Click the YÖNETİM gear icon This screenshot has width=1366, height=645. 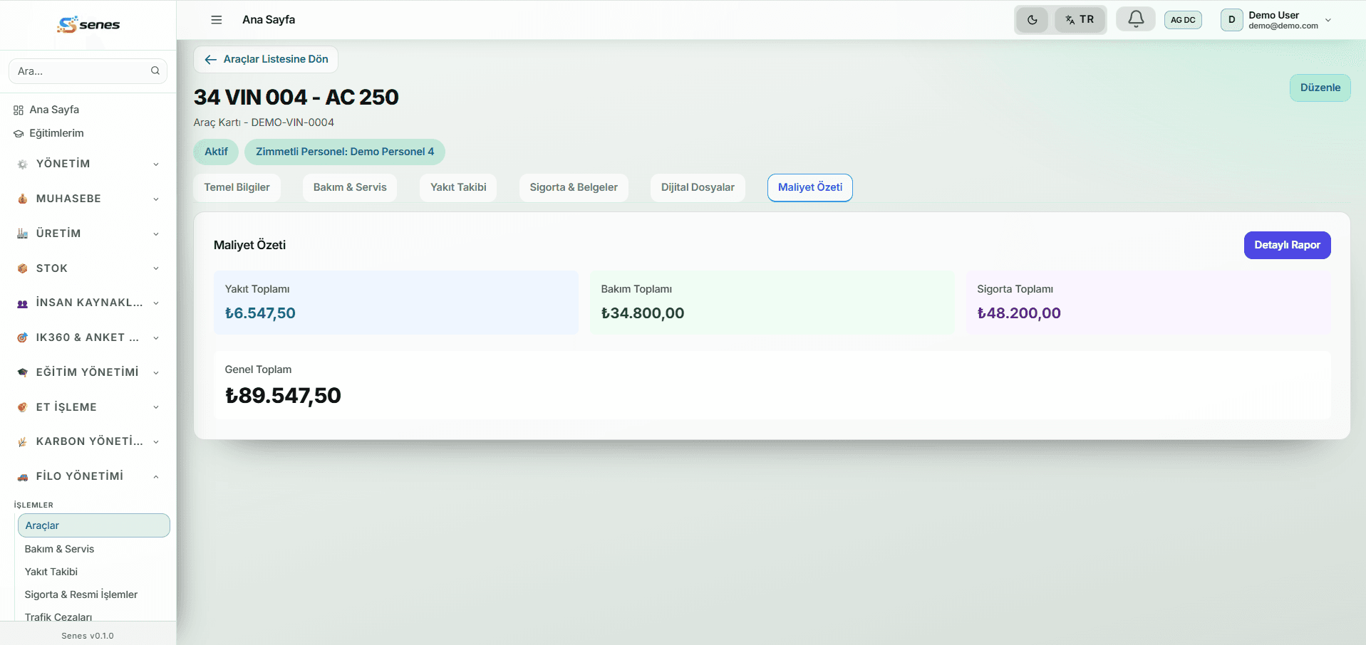[23, 164]
